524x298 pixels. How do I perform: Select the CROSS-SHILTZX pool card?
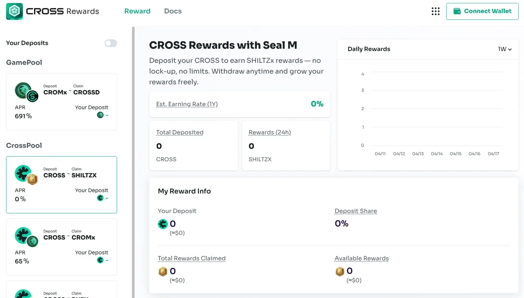tap(61, 184)
